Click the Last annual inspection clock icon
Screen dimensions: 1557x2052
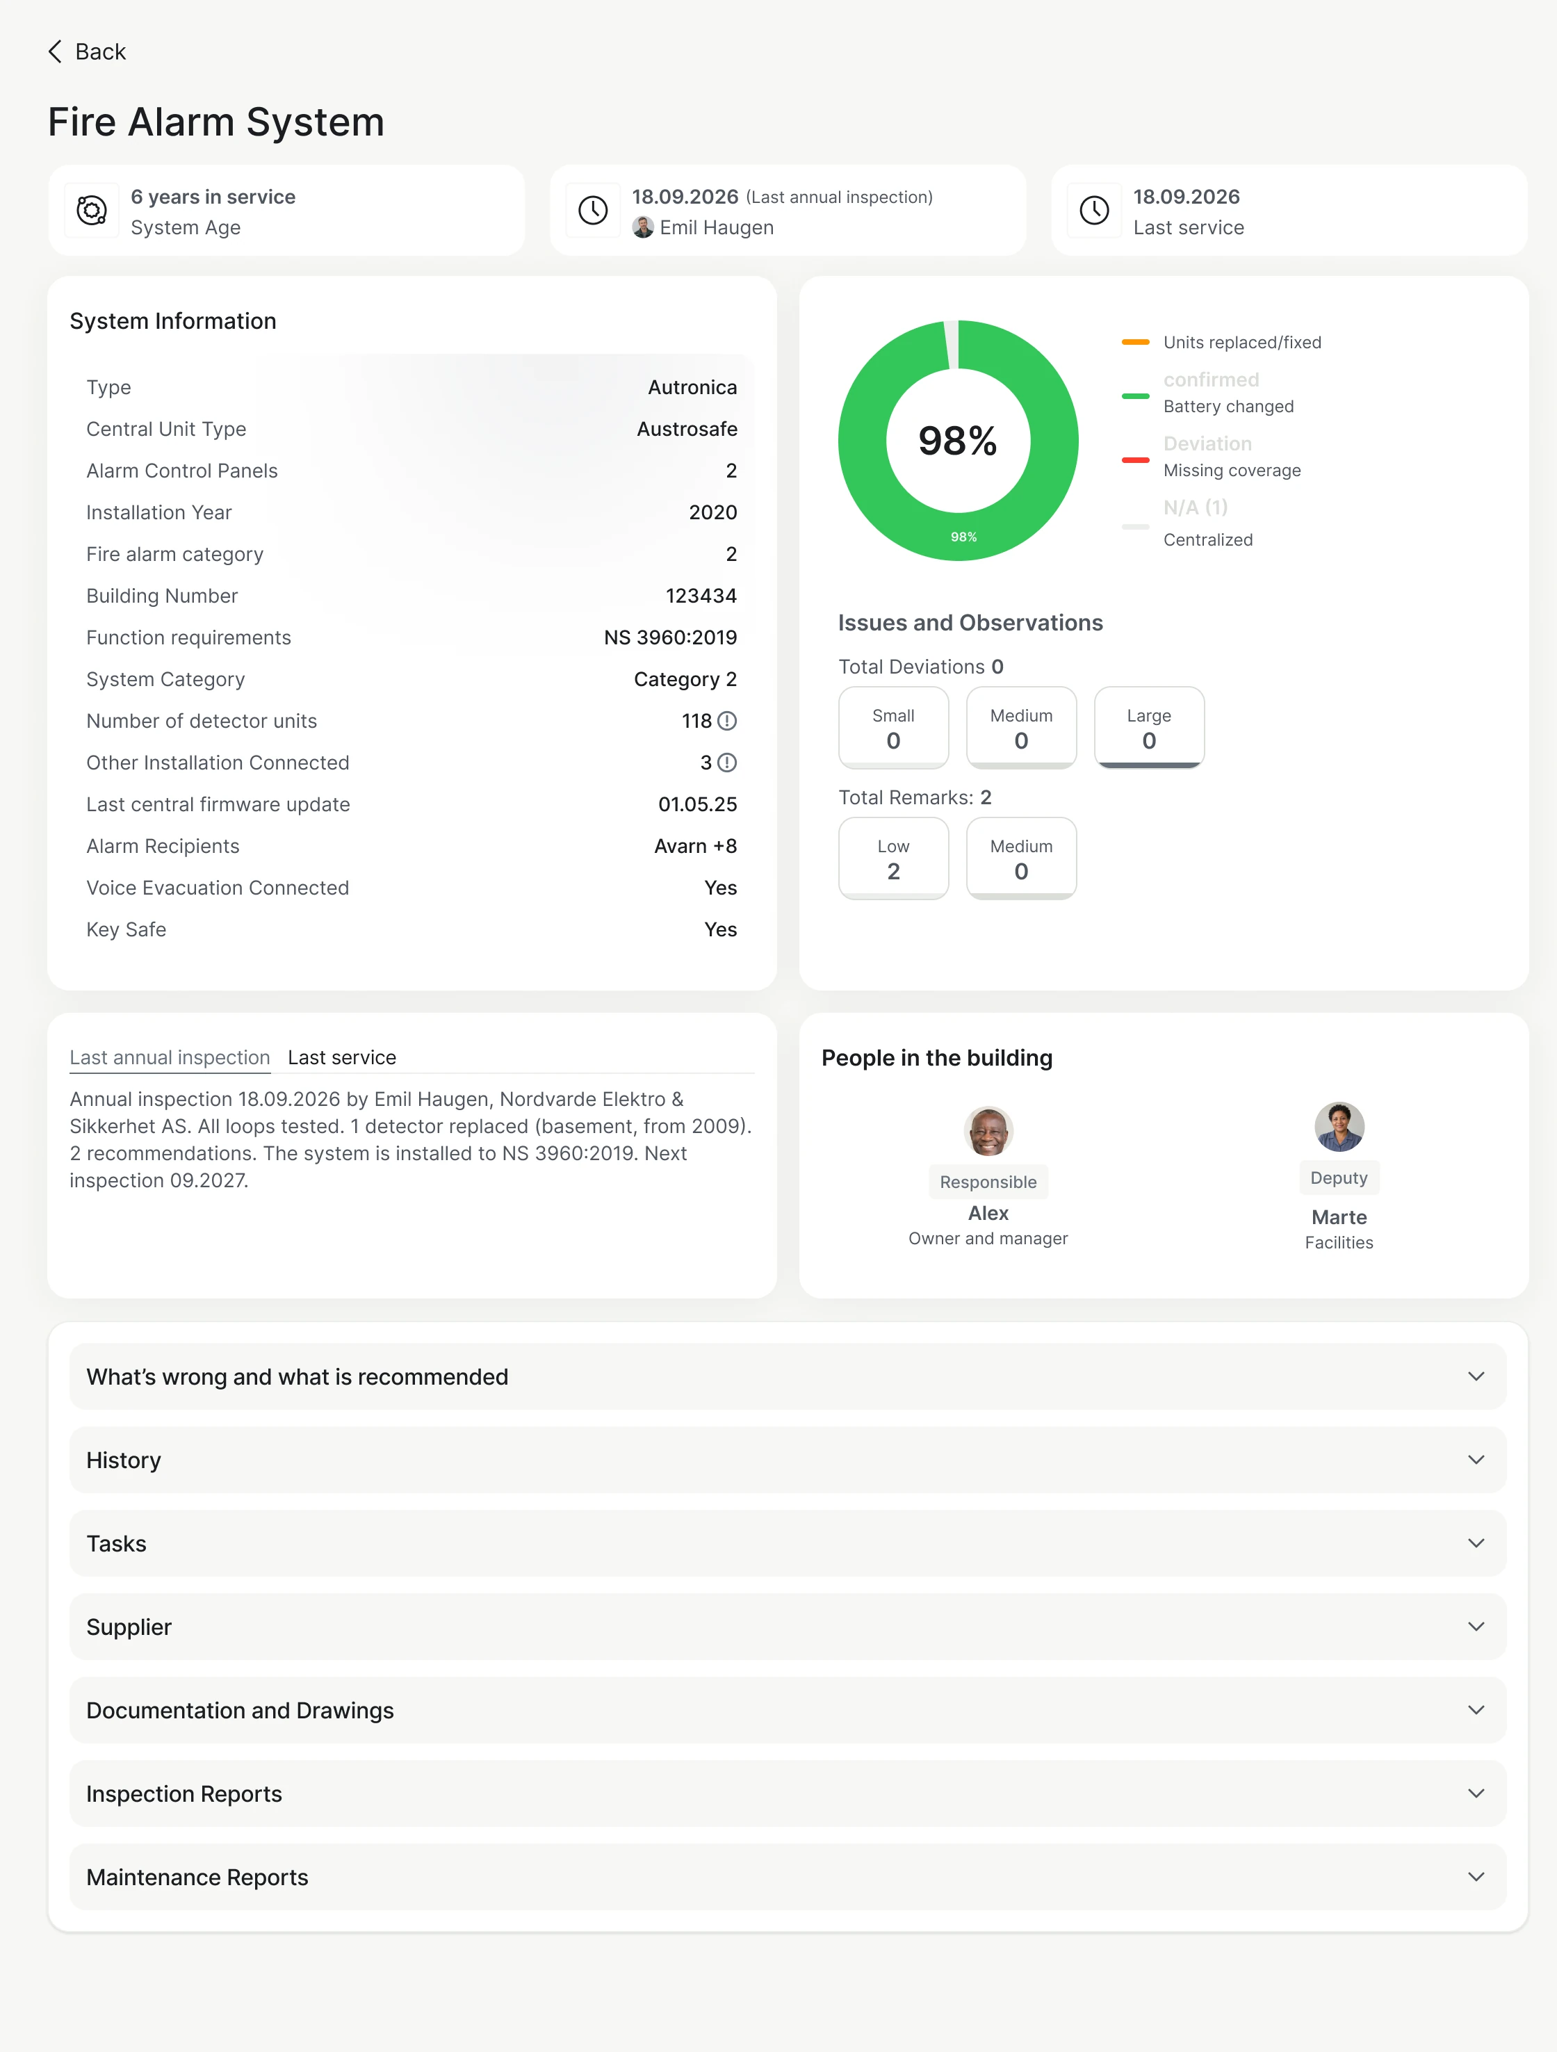coord(593,211)
